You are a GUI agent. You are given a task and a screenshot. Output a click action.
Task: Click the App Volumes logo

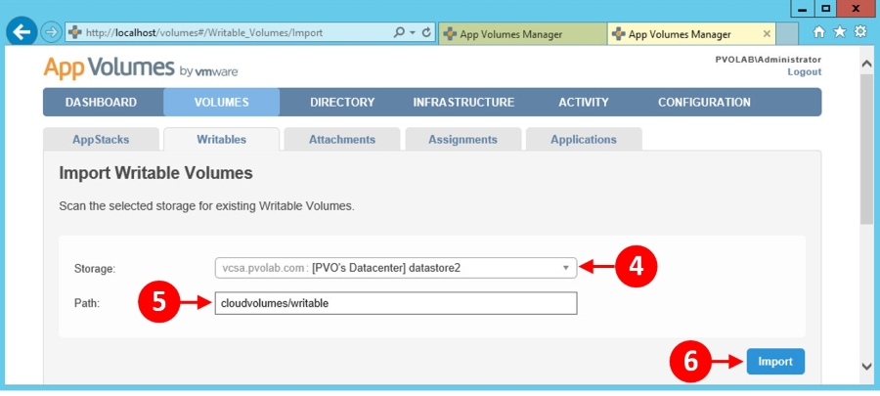(142, 68)
